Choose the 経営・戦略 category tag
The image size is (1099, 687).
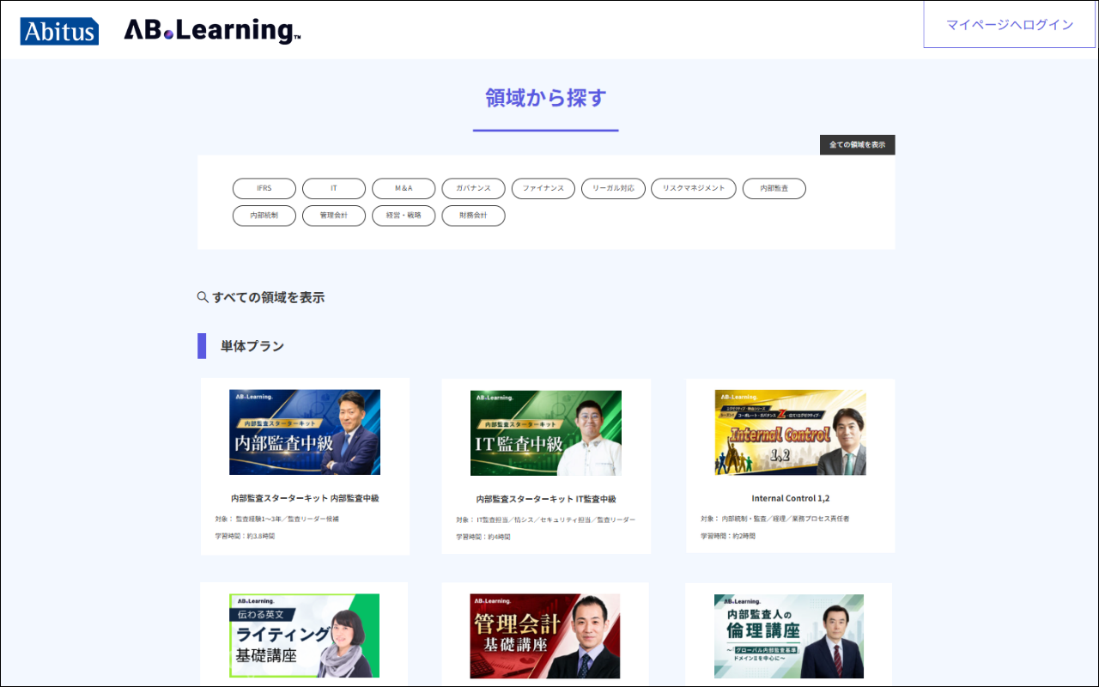pos(404,216)
